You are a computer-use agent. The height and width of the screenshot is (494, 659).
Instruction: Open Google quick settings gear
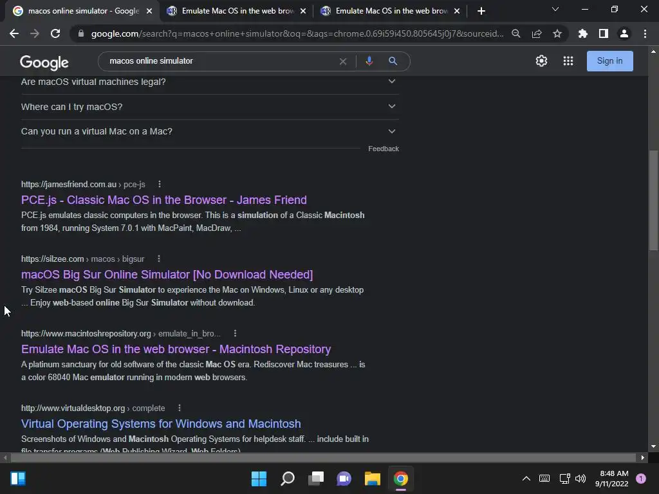[541, 61]
